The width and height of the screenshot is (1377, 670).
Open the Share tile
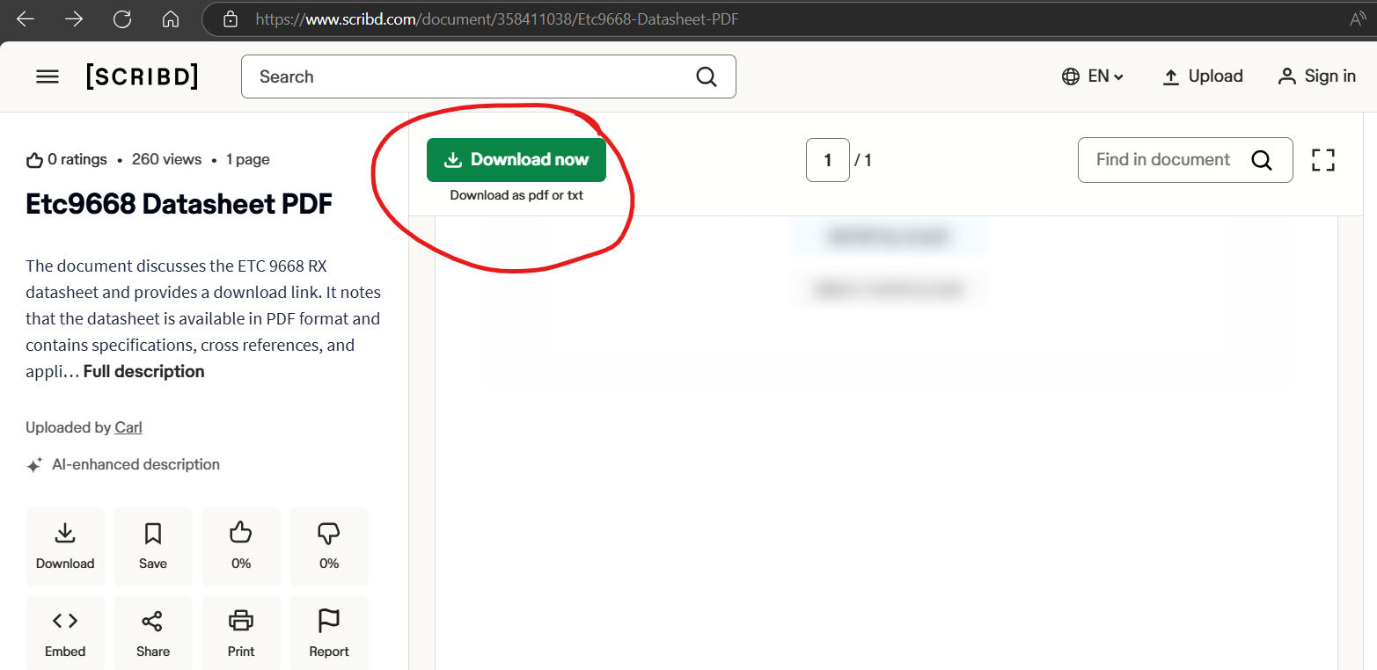[x=153, y=633]
